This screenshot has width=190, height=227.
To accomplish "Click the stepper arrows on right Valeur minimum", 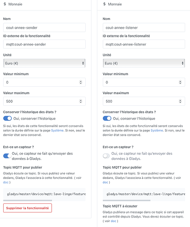I will point(180,82).
